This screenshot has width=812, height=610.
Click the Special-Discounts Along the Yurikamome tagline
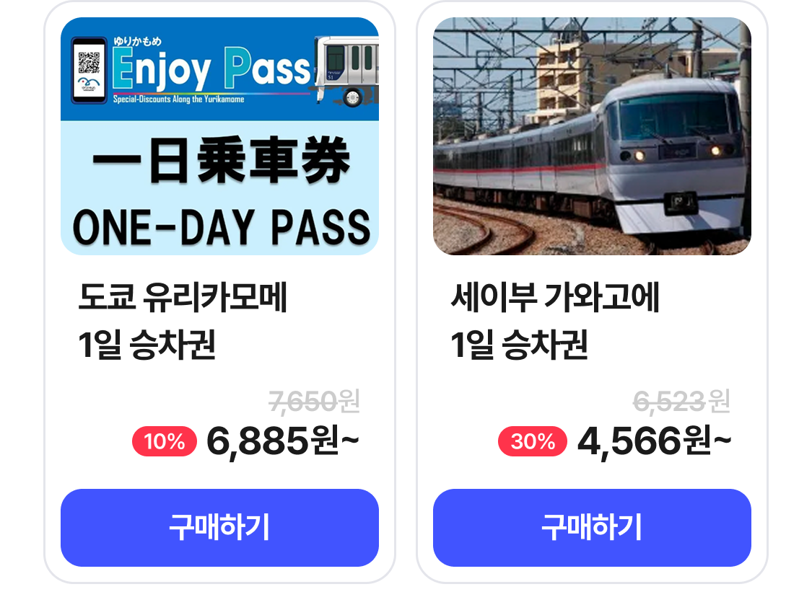[x=178, y=100]
